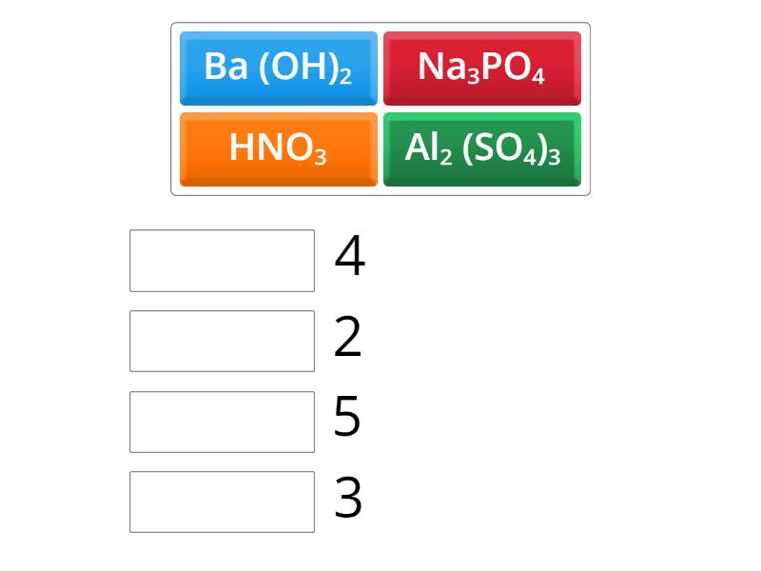This screenshot has height=571, width=761.
Task: Pick the HNO₃ tile
Action: [278, 148]
